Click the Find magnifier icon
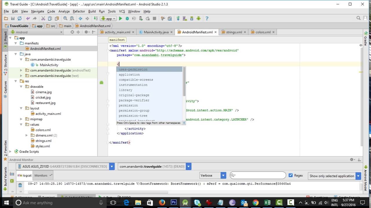371x208 pixels. (x=65, y=18)
